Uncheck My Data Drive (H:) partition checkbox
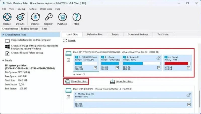 tap(189, 104)
